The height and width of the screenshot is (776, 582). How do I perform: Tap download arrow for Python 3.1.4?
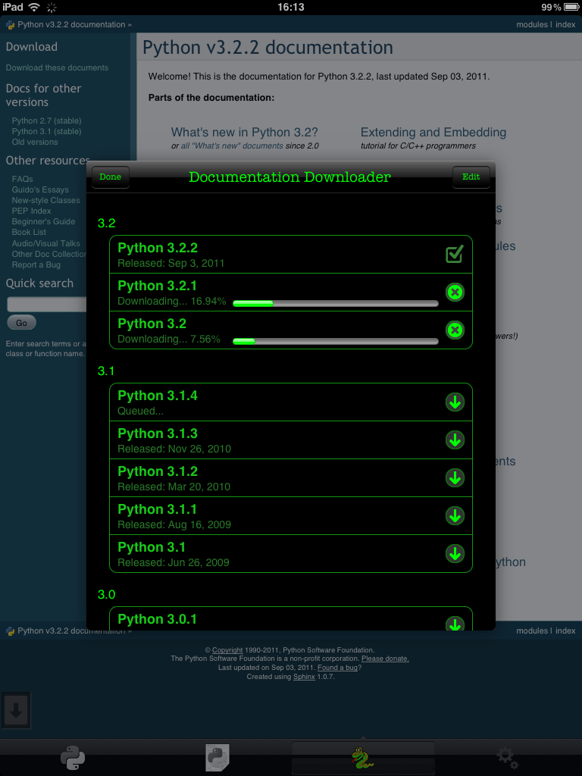(x=455, y=402)
